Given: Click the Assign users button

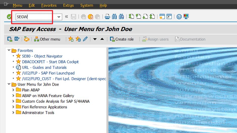Looking at the screenshot, I should coord(155,39).
